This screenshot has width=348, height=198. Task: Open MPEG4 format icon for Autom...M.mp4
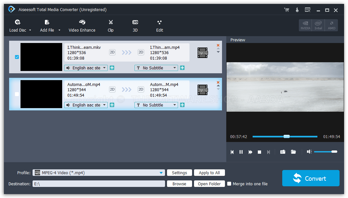click(x=202, y=90)
